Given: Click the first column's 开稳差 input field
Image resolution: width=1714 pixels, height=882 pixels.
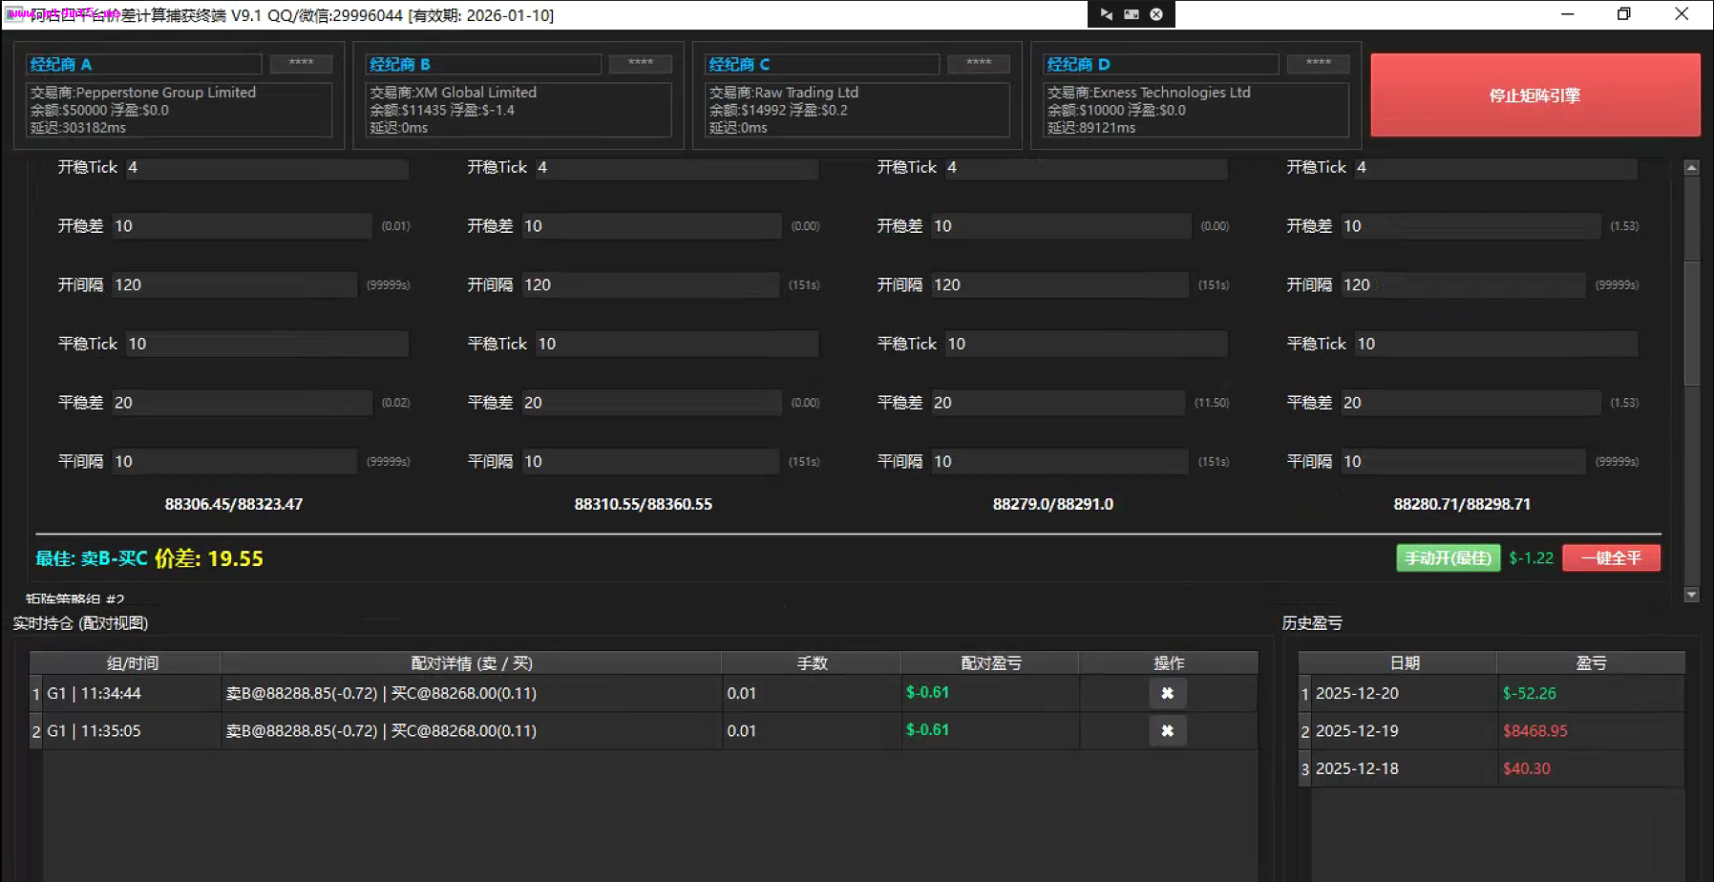Looking at the screenshot, I should point(241,226).
